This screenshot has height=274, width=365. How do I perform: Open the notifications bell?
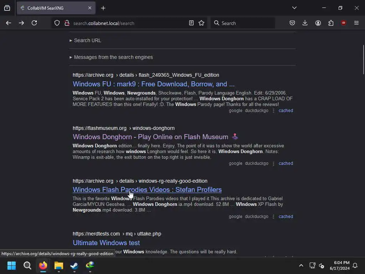point(355,265)
